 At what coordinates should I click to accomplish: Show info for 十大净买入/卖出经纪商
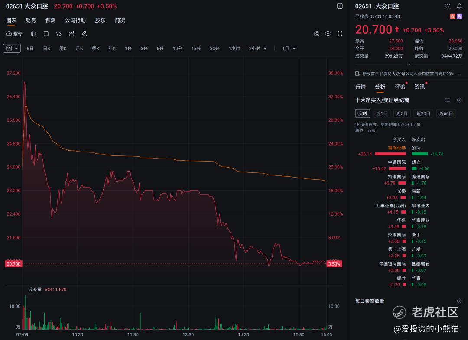click(x=459, y=100)
